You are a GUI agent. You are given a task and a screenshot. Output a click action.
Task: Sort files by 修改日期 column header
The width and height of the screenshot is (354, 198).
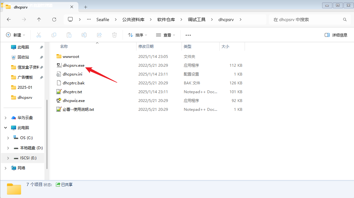146,46
